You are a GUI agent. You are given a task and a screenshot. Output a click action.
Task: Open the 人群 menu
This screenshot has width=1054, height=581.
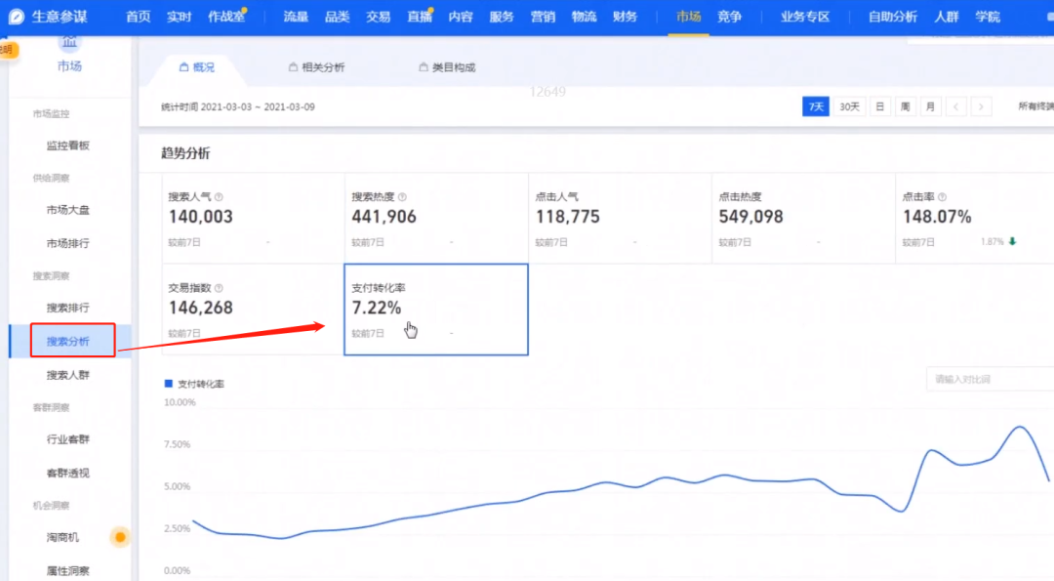coord(946,17)
